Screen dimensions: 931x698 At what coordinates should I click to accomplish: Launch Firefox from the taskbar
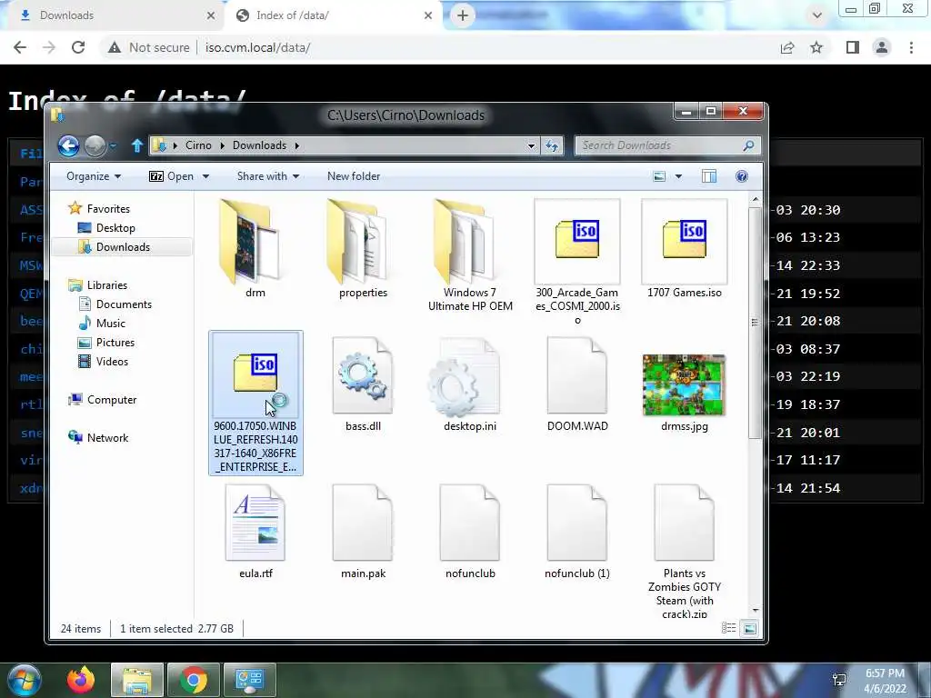(80, 680)
